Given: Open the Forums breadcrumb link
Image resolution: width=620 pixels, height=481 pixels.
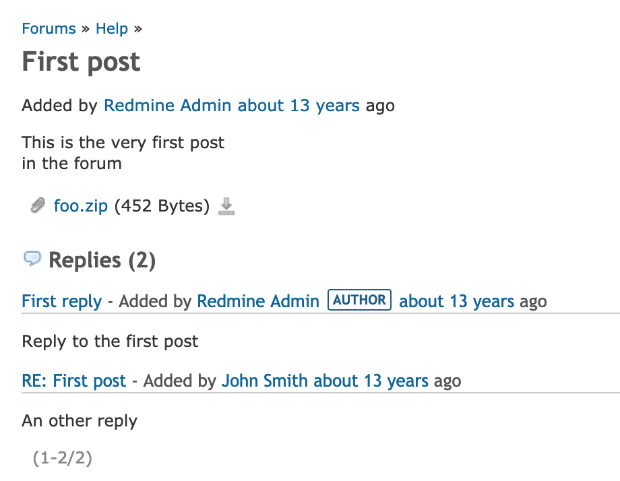Looking at the screenshot, I should point(49,28).
